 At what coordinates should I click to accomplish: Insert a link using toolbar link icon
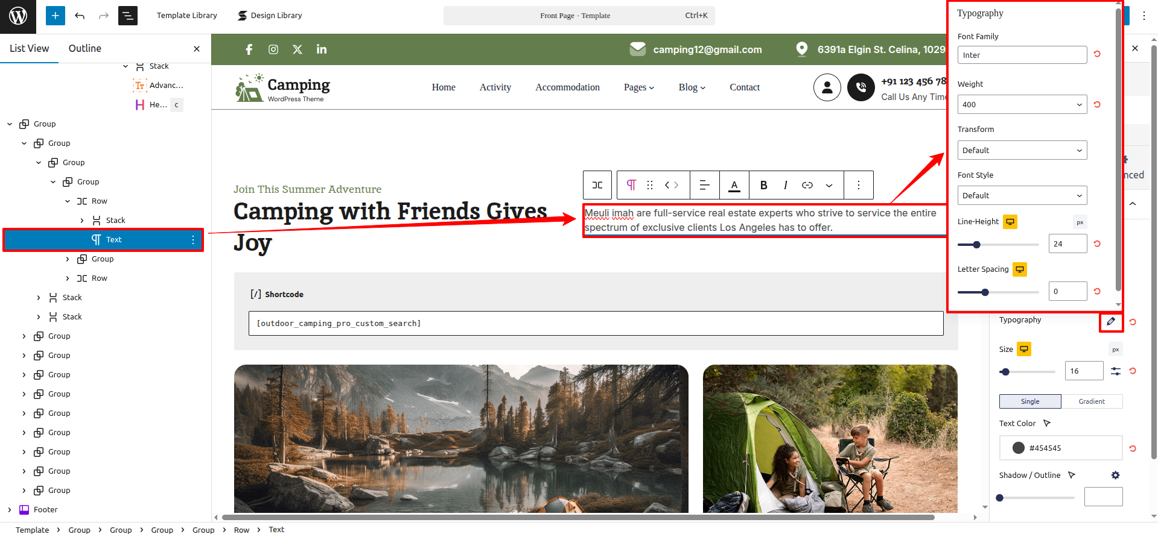pos(807,185)
